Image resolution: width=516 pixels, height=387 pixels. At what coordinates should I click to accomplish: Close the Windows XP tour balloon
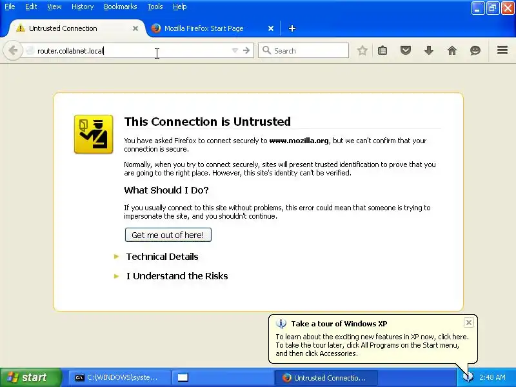pos(469,322)
